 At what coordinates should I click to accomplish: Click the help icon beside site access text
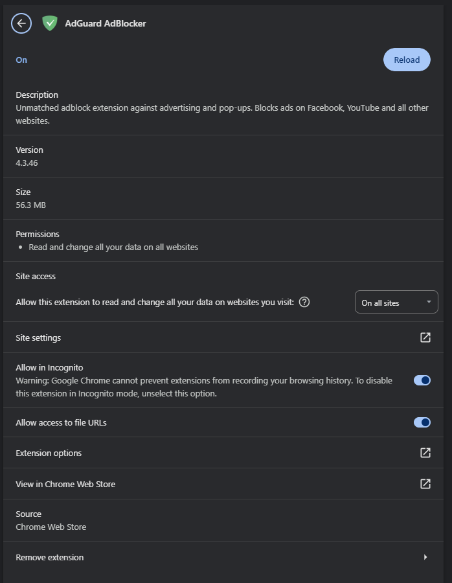(x=304, y=302)
